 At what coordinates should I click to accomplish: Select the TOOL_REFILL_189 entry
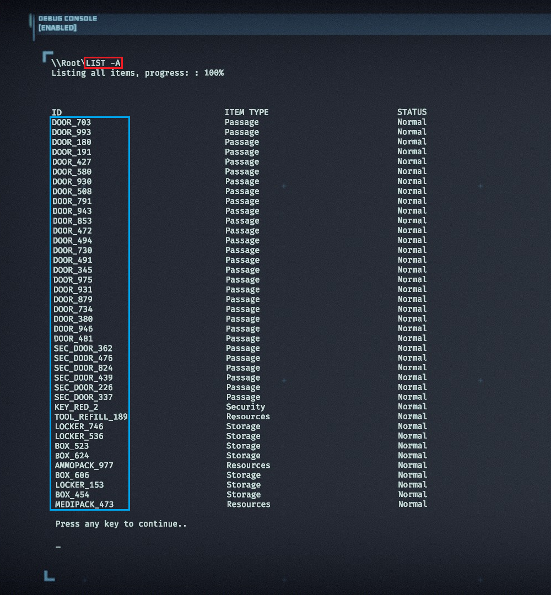(91, 416)
